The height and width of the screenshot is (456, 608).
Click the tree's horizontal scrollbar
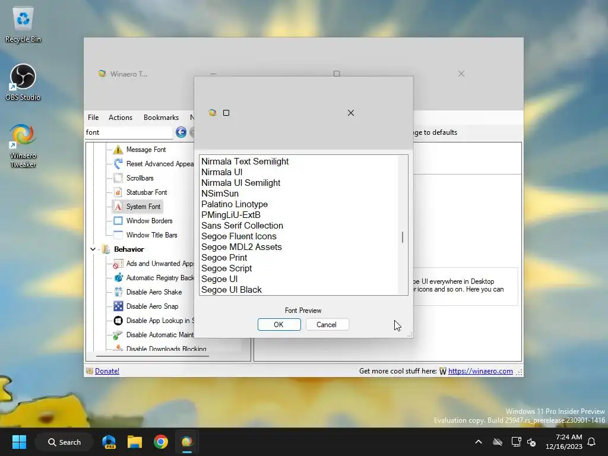point(153,356)
